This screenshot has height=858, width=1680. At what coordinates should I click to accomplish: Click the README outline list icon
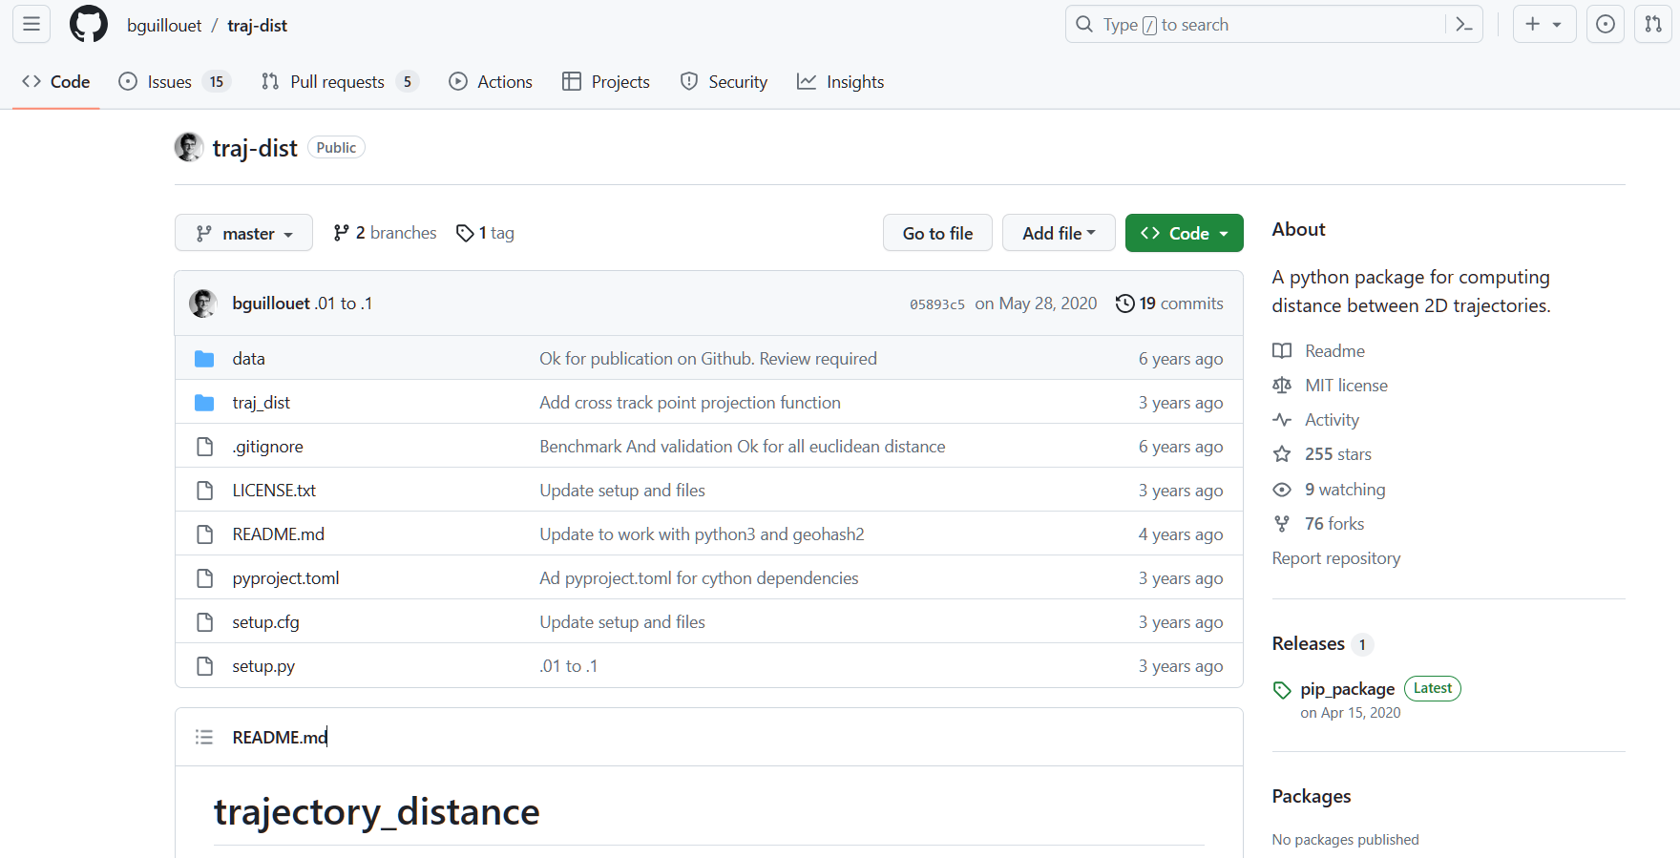tap(204, 737)
